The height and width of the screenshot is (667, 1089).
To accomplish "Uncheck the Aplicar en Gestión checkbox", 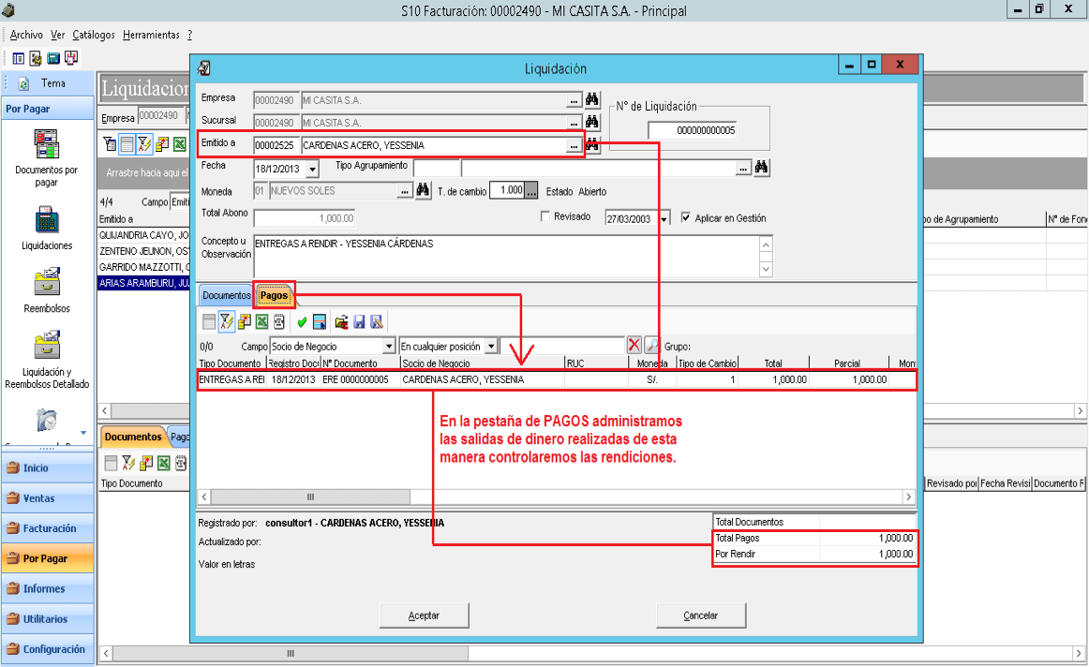I will (686, 218).
